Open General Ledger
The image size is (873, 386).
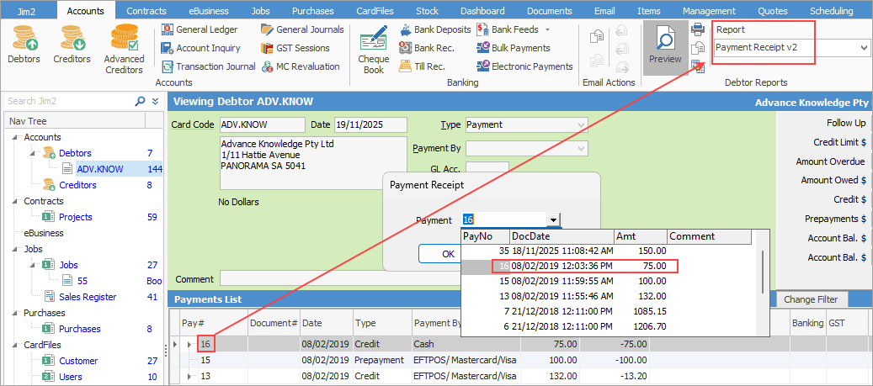(200, 29)
